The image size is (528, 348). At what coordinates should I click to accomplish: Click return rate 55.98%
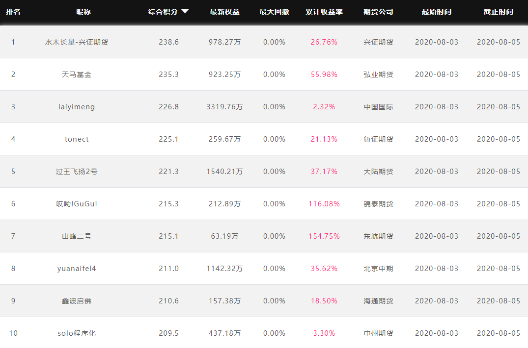(x=324, y=74)
